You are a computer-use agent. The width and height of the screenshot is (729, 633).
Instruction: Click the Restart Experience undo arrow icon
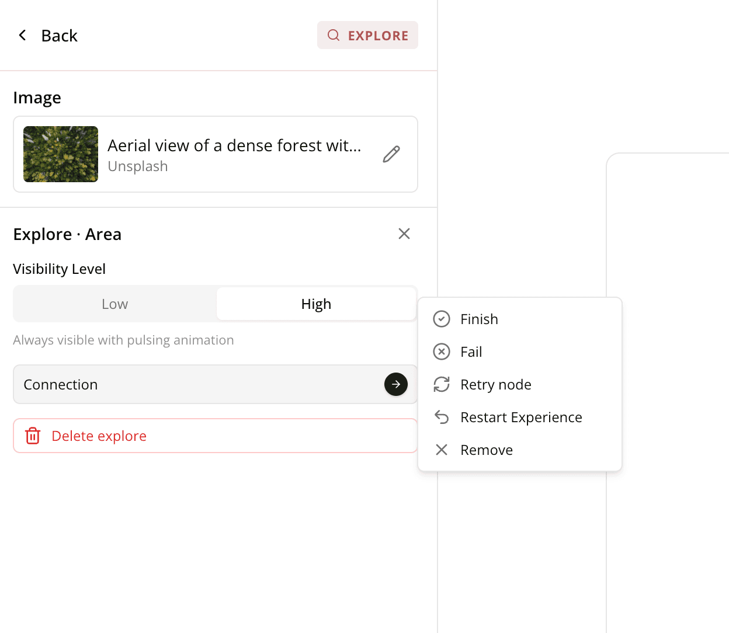coord(442,417)
